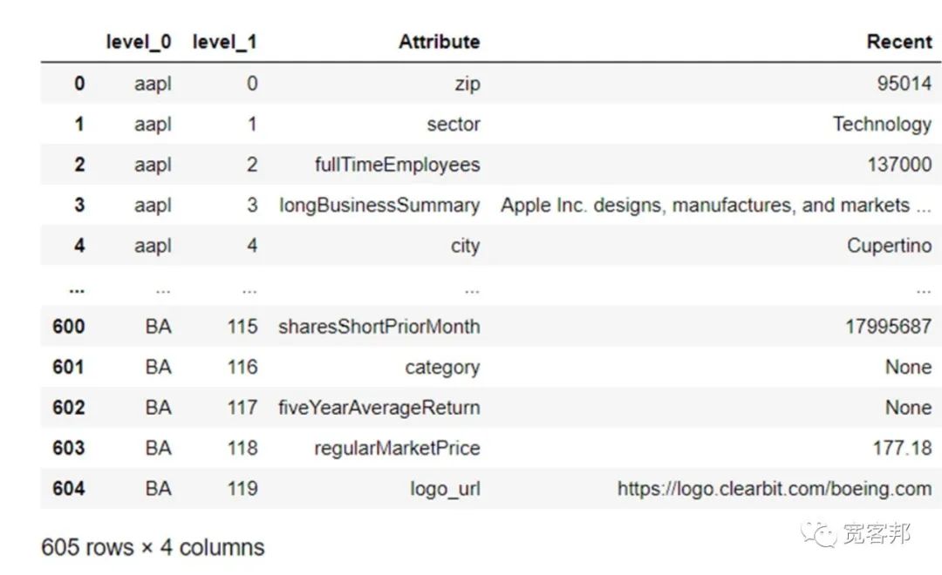The height and width of the screenshot is (575, 942).
Task: Select row index 0 label
Action: (x=79, y=84)
